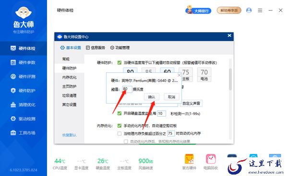Click the memory load 75 percent input
This screenshot has height=176, width=288.
click(x=171, y=133)
